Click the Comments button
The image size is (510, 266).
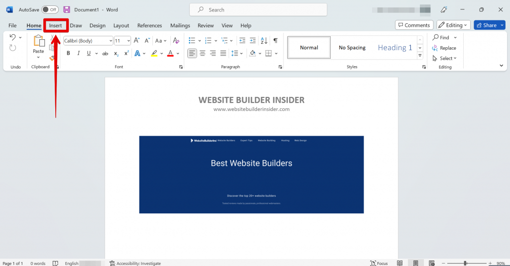click(x=414, y=25)
